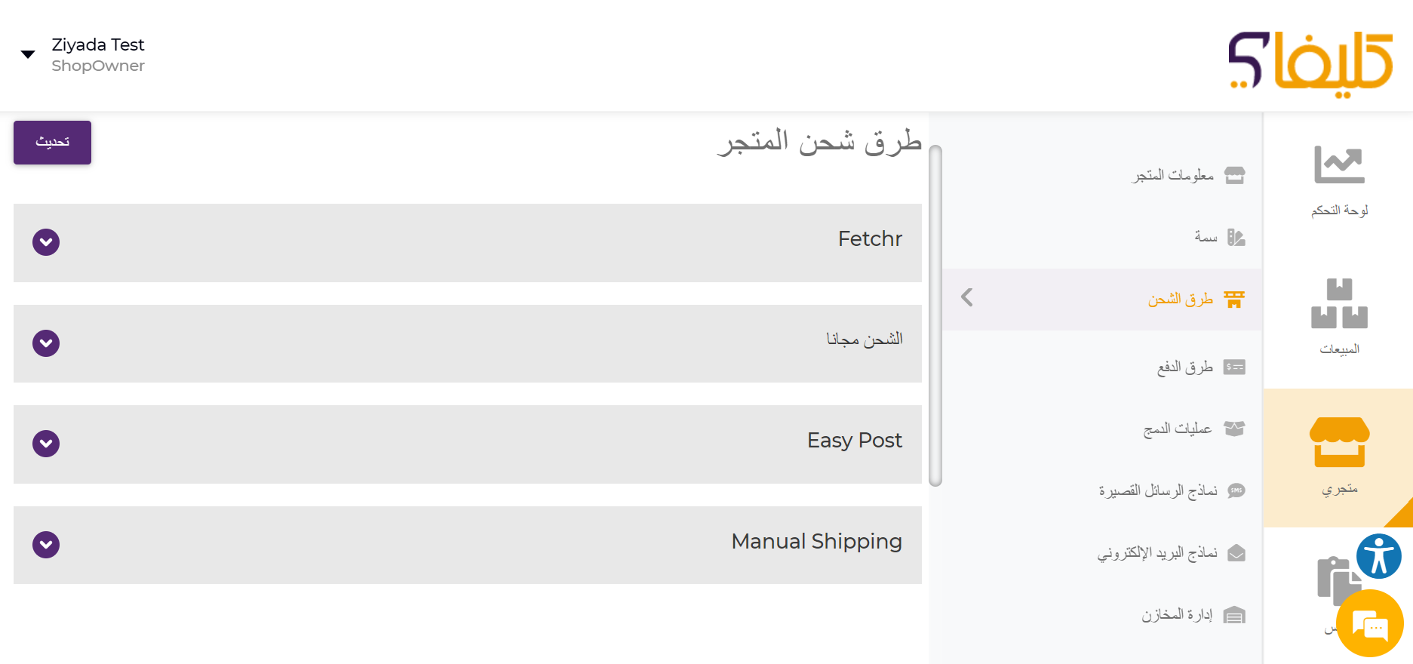Click the warehouse management icon
The image size is (1413, 664).
pyautogui.click(x=1234, y=616)
